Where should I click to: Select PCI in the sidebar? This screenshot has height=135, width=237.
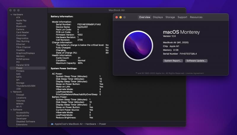tap(18, 62)
